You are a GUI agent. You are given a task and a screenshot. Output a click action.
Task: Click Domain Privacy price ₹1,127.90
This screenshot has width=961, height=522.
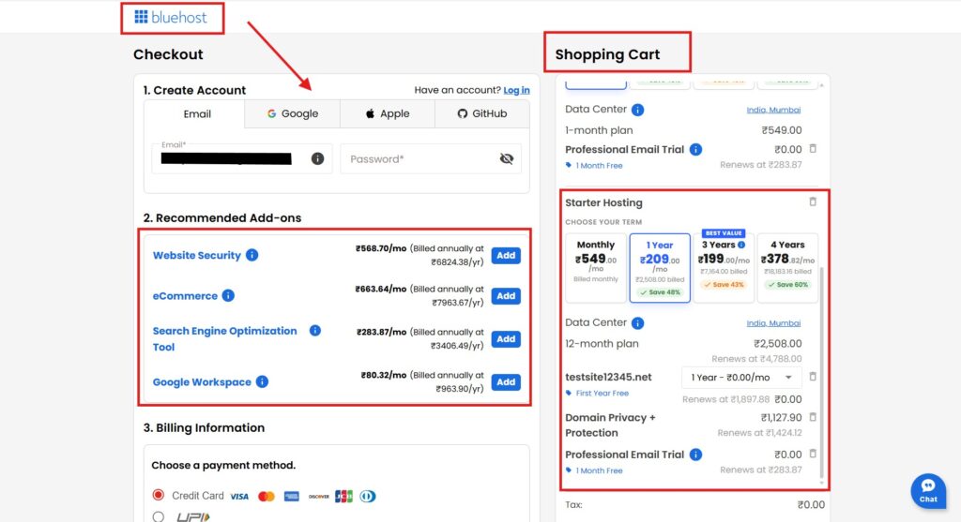[782, 417]
